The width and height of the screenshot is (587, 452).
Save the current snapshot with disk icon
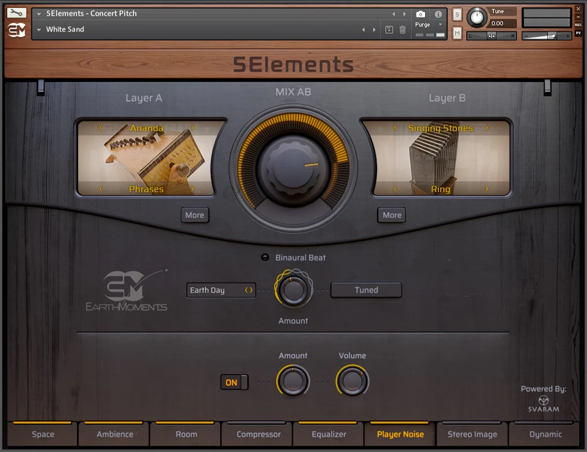(x=389, y=29)
